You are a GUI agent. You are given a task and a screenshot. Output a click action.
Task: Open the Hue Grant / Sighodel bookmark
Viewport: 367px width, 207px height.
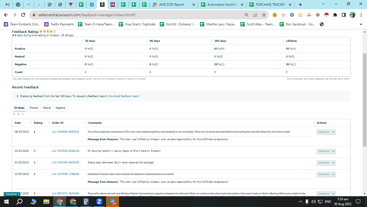pyautogui.click(x=137, y=24)
